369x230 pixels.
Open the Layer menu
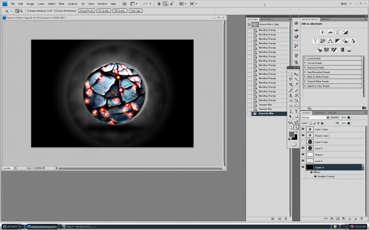tap(41, 4)
